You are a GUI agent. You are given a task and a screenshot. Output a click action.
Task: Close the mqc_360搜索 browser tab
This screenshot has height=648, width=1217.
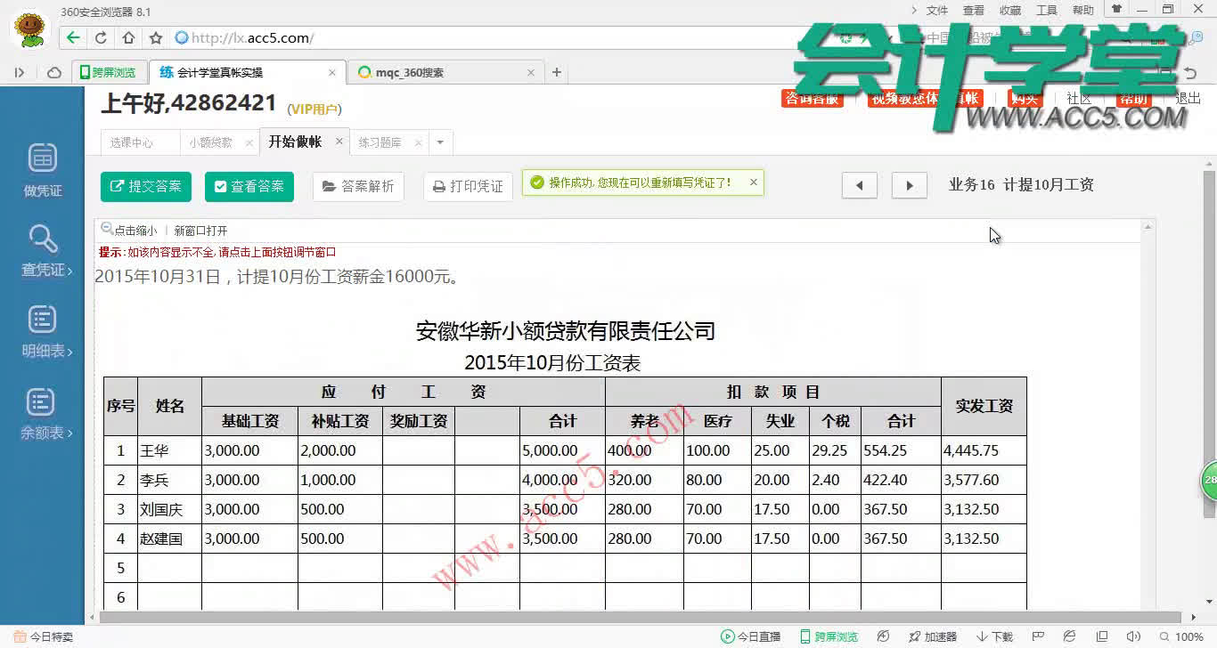pyautogui.click(x=531, y=72)
